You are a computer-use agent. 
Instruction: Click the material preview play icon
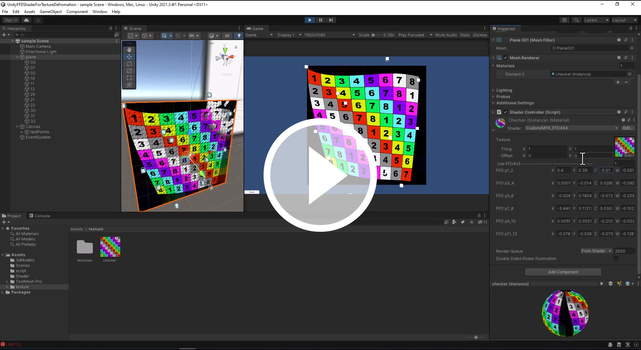(602, 284)
